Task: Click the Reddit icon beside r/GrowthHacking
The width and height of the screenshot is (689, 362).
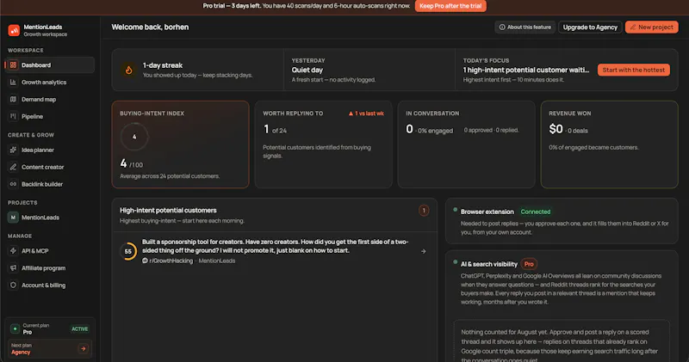Action: [x=145, y=261]
